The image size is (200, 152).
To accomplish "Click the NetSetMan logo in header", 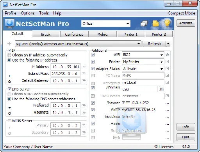I will click(9, 24).
